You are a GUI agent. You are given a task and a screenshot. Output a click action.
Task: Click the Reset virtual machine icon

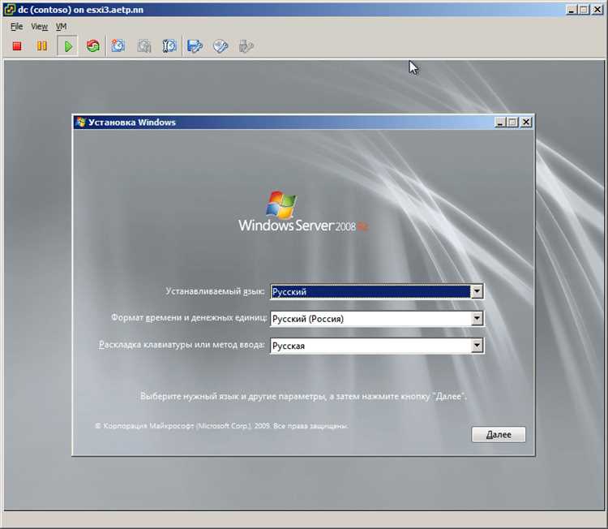tap(93, 46)
